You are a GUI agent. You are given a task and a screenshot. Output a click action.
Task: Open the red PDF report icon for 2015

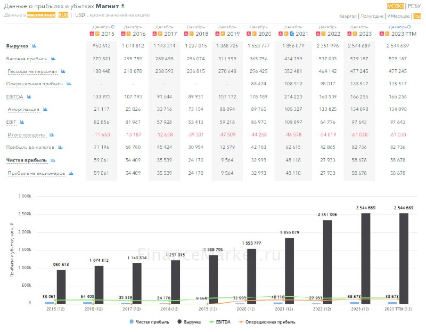pyautogui.click(x=92, y=34)
